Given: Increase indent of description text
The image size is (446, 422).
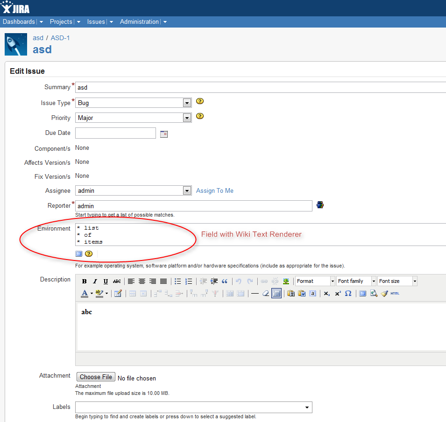Looking at the screenshot, I should (x=214, y=281).
